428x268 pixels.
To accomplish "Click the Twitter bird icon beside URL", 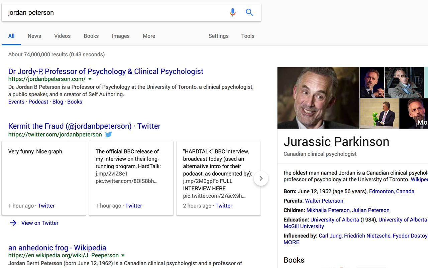I will click(109, 134).
